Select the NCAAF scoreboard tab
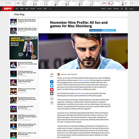 pyautogui.click(x=104, y=3)
